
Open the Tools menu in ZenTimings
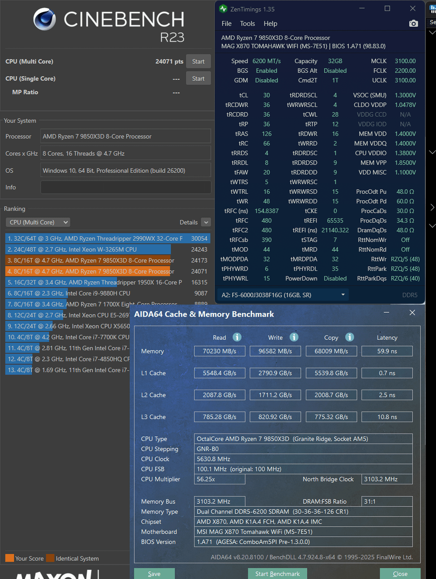click(x=248, y=24)
